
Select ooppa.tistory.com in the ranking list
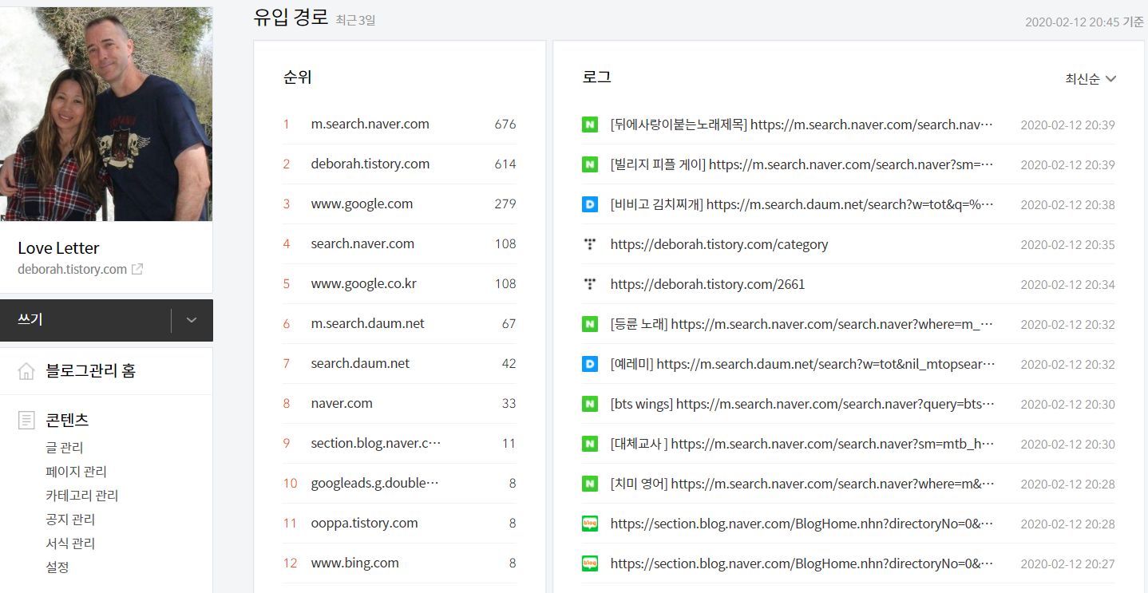click(365, 523)
